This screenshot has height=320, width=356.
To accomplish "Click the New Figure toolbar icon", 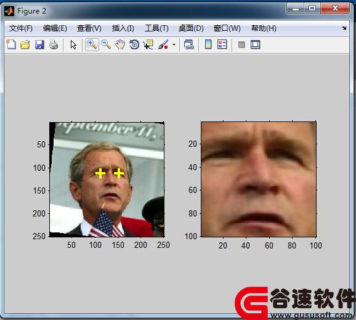I will coord(11,44).
